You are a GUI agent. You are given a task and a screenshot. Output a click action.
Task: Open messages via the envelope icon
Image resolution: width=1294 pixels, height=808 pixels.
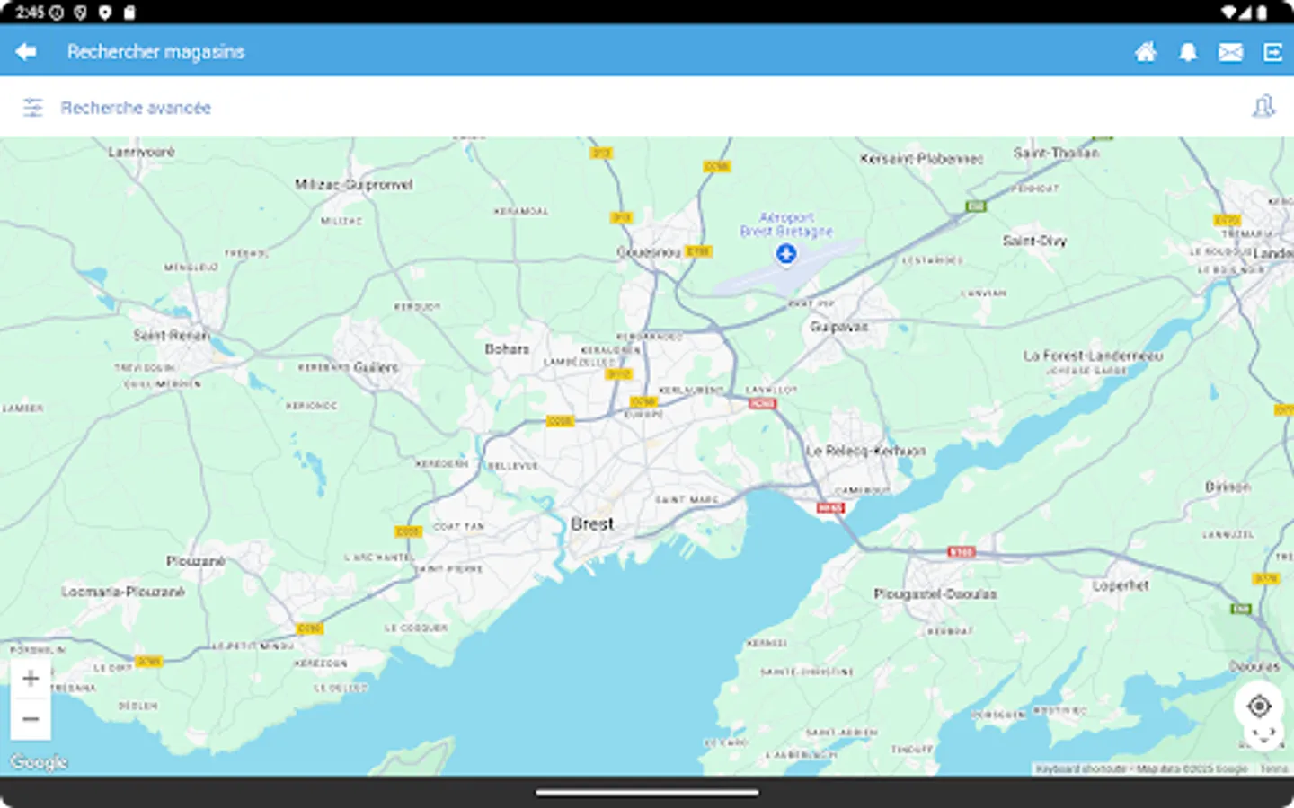[1230, 51]
